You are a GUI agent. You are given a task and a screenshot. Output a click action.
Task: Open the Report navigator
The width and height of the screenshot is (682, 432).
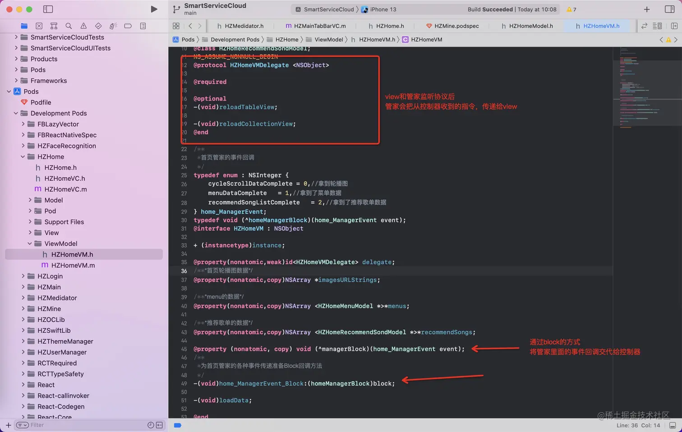[x=143, y=26]
